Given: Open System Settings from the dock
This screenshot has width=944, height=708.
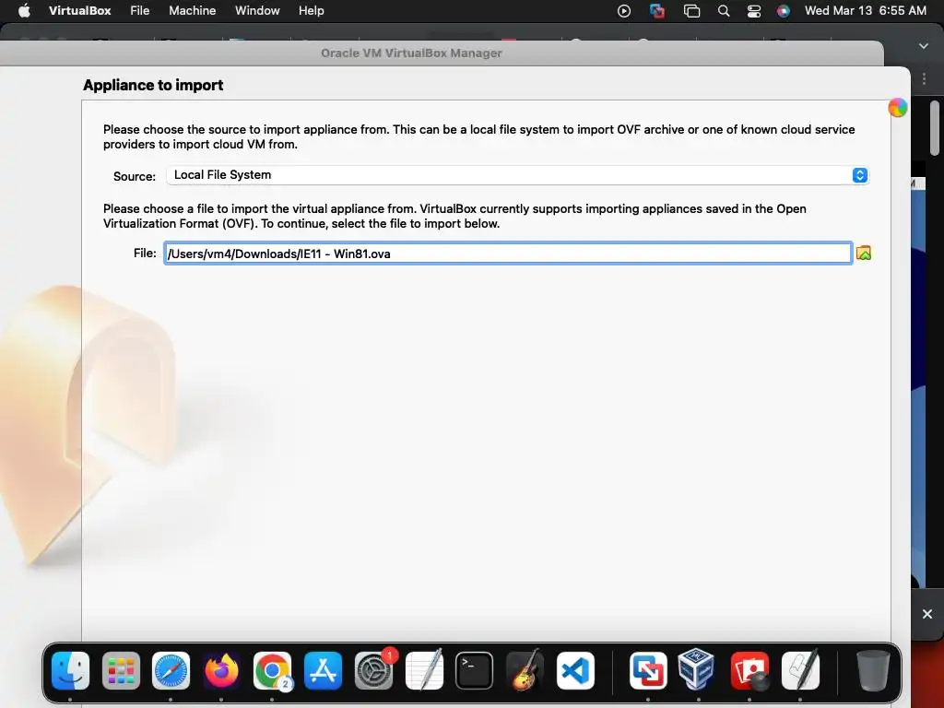Looking at the screenshot, I should pyautogui.click(x=373, y=670).
